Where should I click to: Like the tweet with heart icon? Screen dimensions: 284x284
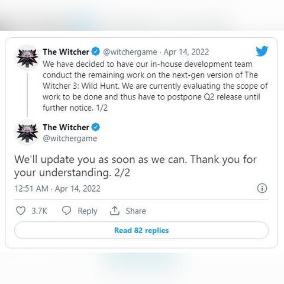pos(21,211)
